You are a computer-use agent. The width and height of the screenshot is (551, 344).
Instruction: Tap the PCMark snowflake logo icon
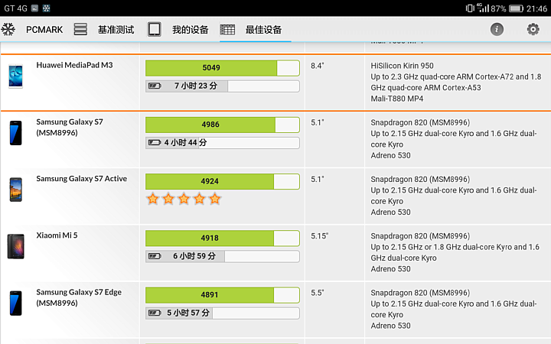click(x=8, y=29)
